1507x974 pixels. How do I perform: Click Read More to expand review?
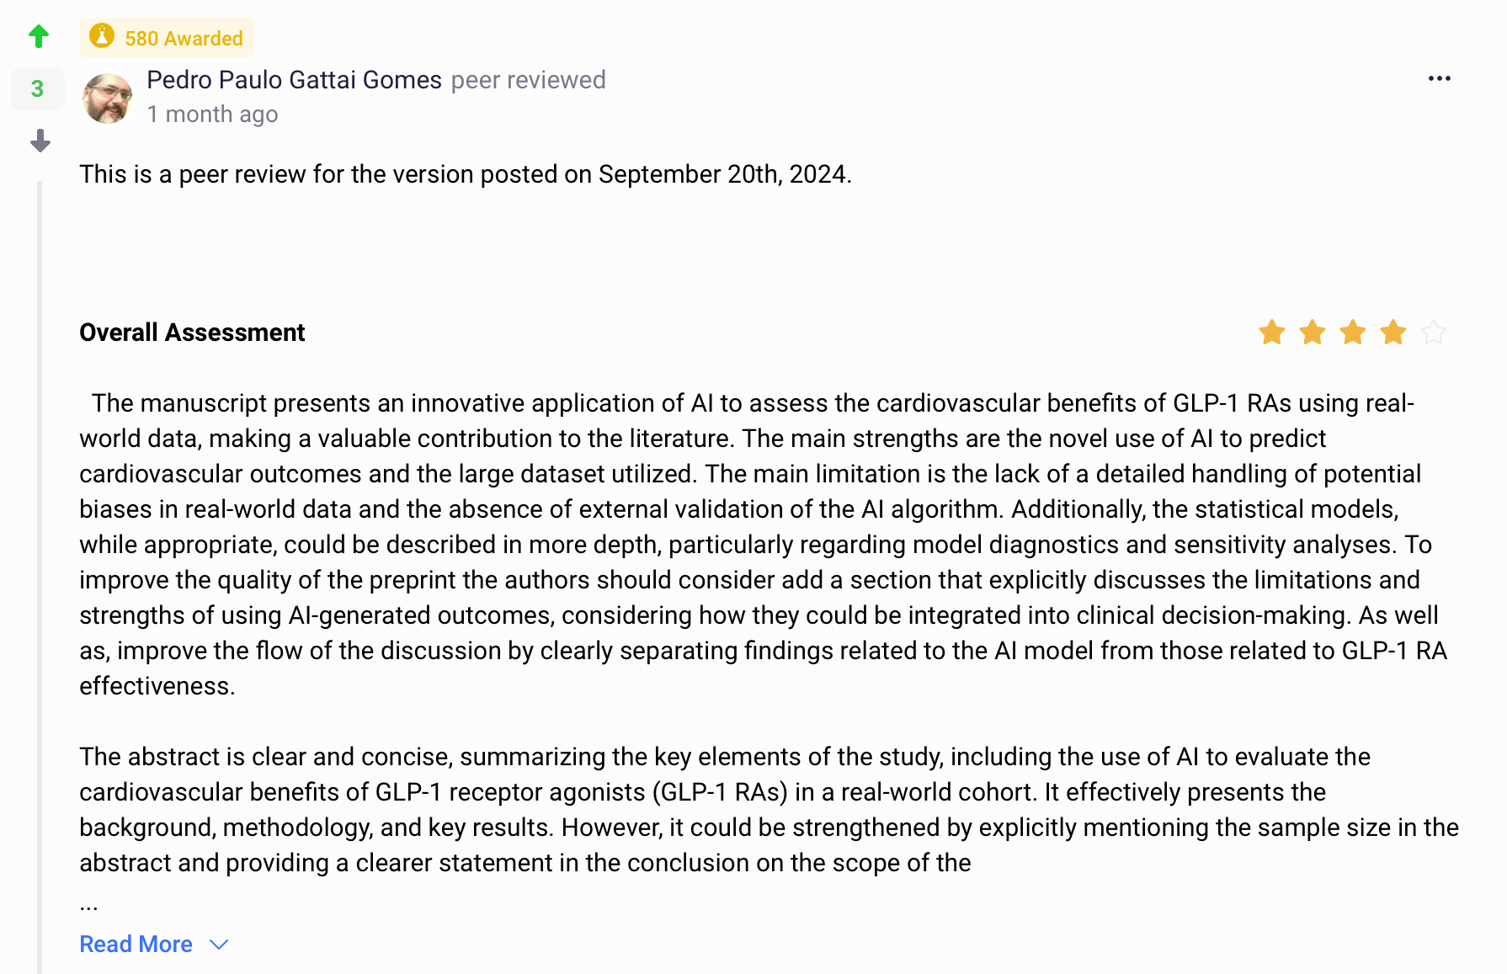click(136, 945)
